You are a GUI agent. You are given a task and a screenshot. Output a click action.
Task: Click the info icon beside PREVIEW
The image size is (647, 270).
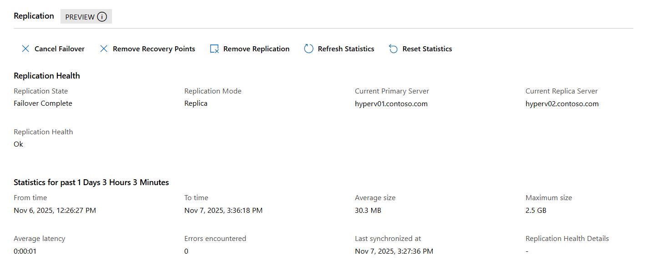tap(102, 17)
